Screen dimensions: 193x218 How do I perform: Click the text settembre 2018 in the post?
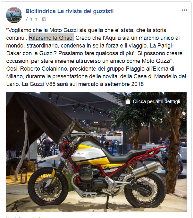coord(124,84)
